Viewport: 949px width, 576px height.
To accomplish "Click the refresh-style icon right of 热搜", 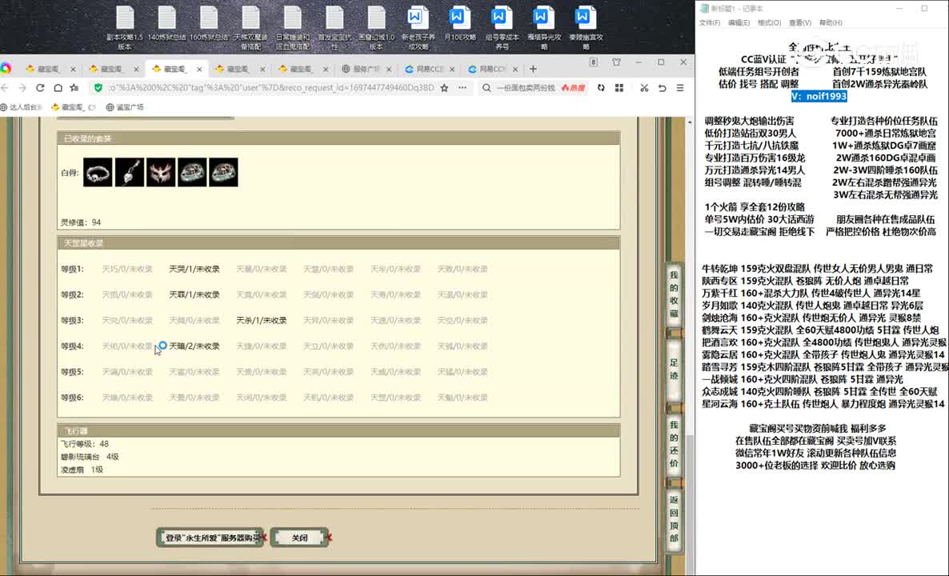I will (600, 88).
